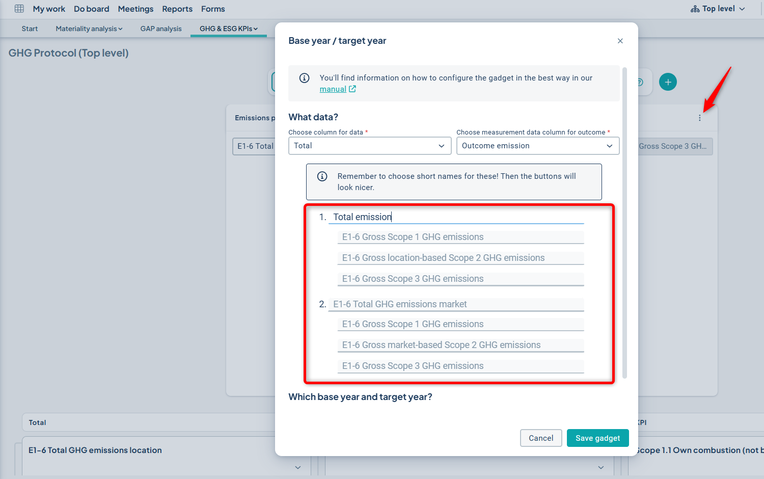
Task: Expand the Outcome emission dropdown
Action: (537, 146)
